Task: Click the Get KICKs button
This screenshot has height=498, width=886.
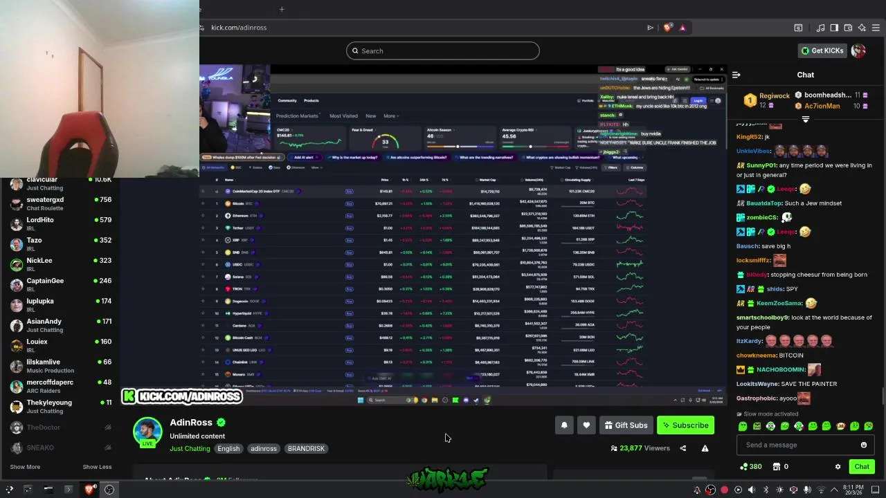Action: tap(822, 50)
